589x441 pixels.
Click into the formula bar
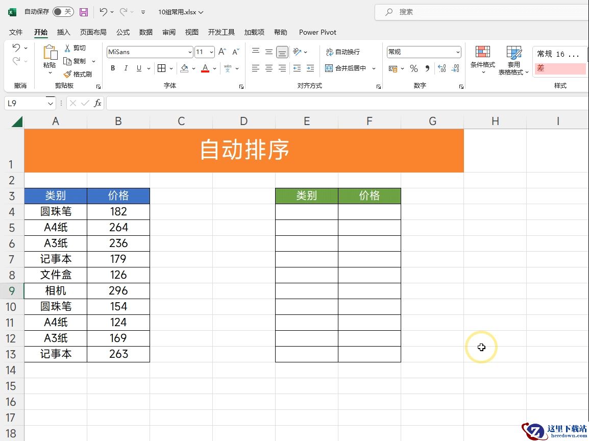click(348, 103)
